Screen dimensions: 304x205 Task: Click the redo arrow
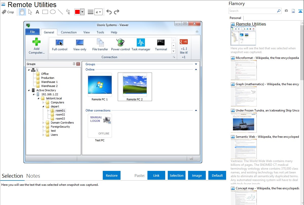tap(116, 12)
